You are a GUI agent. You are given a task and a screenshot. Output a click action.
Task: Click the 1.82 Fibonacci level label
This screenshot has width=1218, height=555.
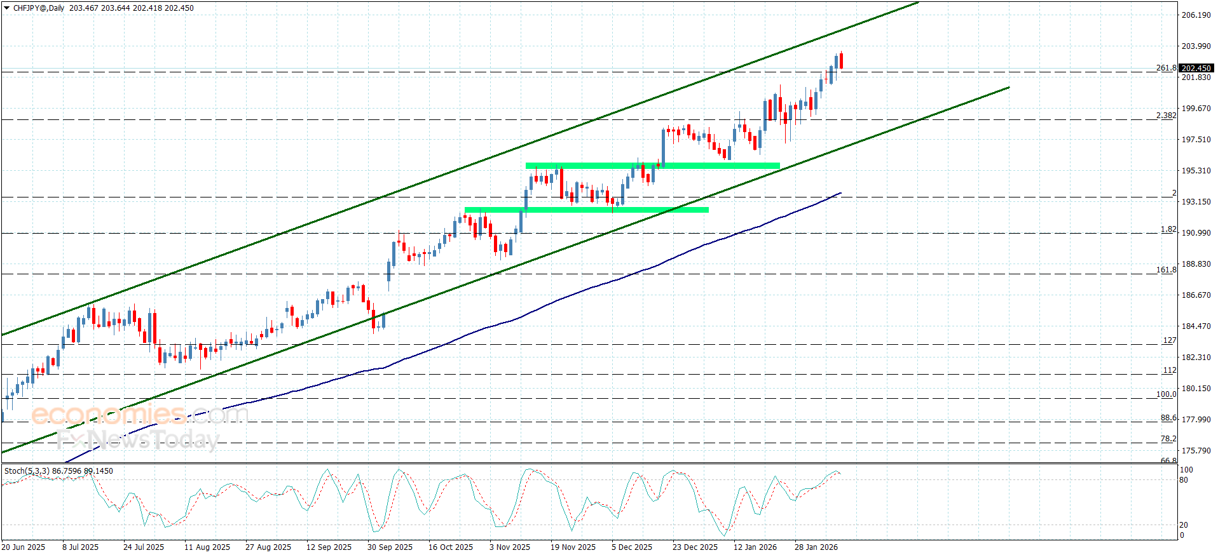pyautogui.click(x=1168, y=229)
